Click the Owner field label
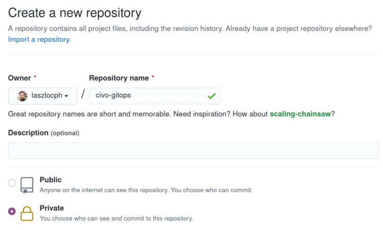The image size is (383, 230). pos(19,78)
